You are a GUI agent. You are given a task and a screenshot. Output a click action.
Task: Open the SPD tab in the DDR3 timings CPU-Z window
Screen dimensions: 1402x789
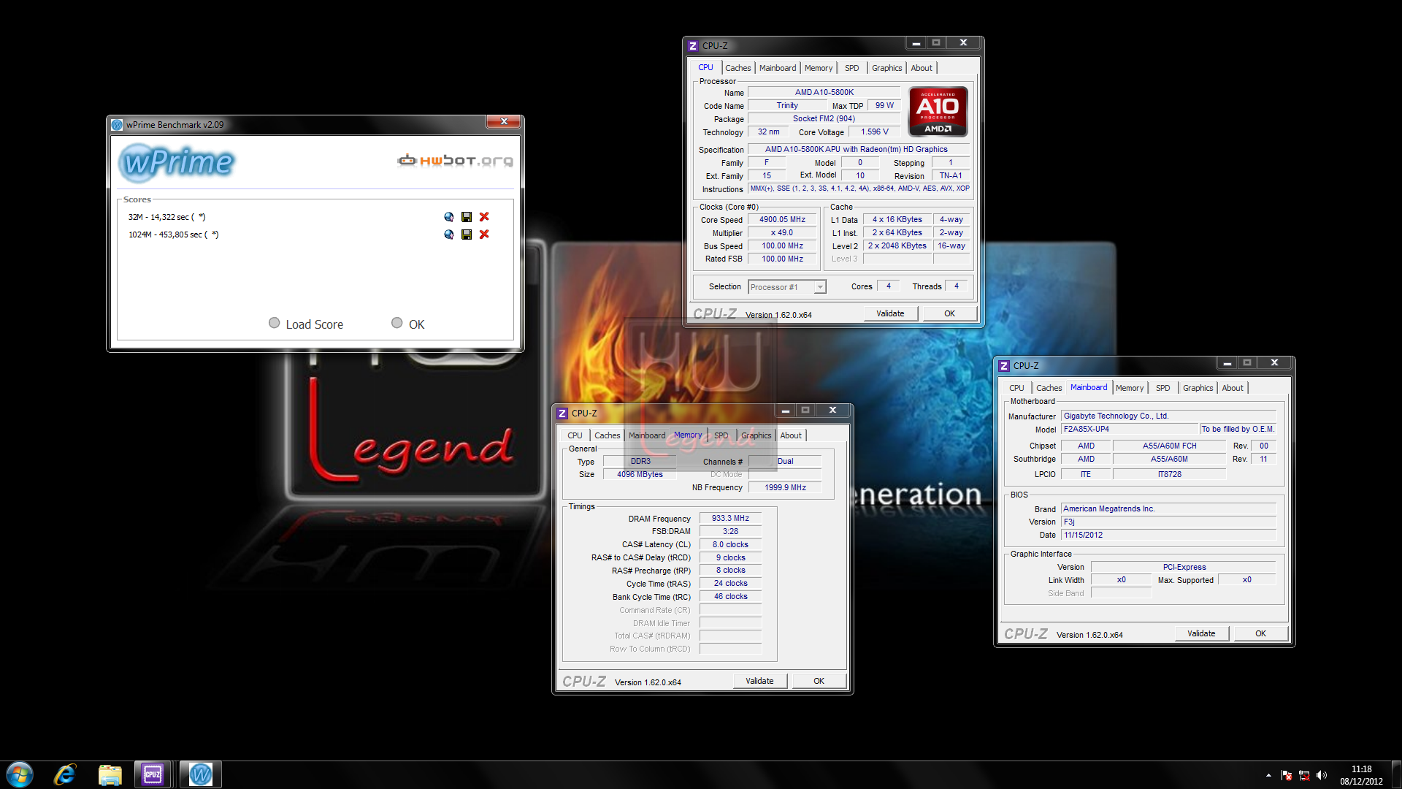pyautogui.click(x=721, y=435)
